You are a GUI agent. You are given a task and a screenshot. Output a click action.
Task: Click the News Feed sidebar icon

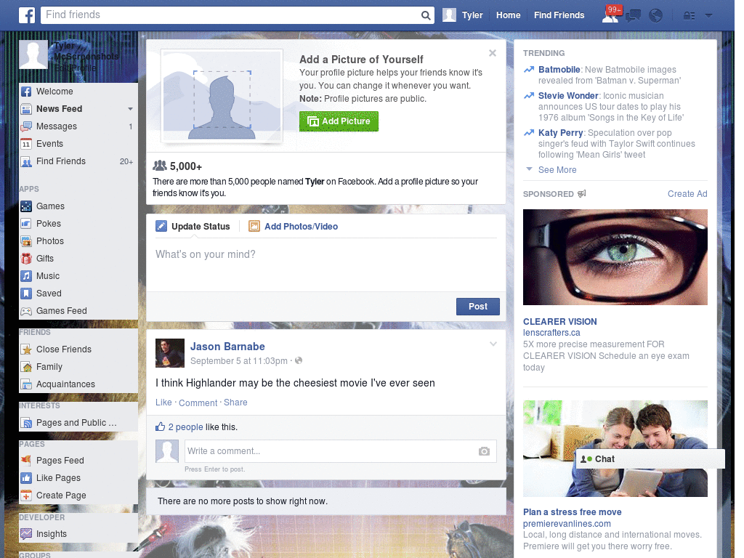26,109
